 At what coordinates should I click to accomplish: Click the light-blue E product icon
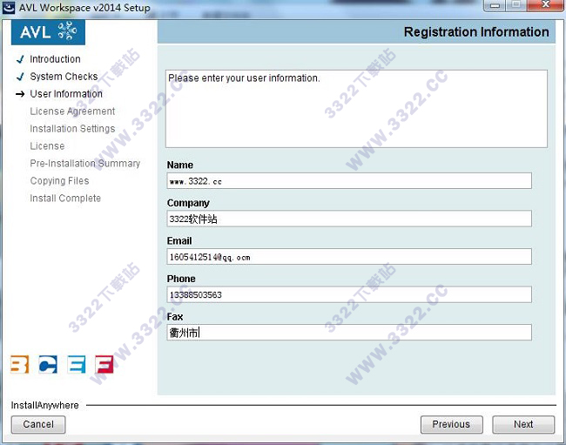[77, 364]
